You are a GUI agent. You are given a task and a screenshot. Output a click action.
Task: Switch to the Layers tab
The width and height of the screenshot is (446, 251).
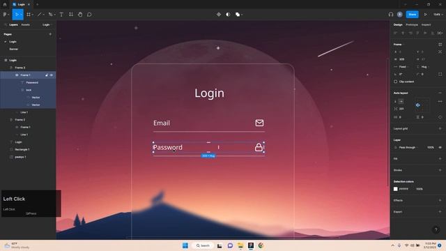[x=13, y=25]
